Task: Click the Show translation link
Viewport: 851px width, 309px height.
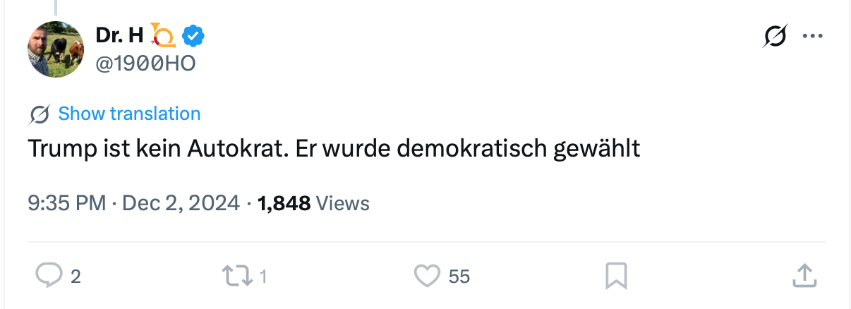Action: (x=129, y=114)
